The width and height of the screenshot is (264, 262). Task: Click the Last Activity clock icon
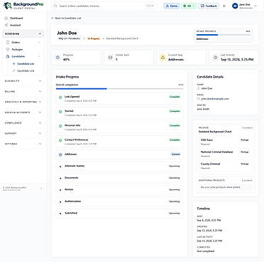click(x=215, y=58)
